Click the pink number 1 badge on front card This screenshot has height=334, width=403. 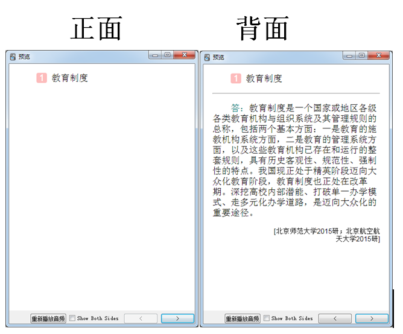42,78
